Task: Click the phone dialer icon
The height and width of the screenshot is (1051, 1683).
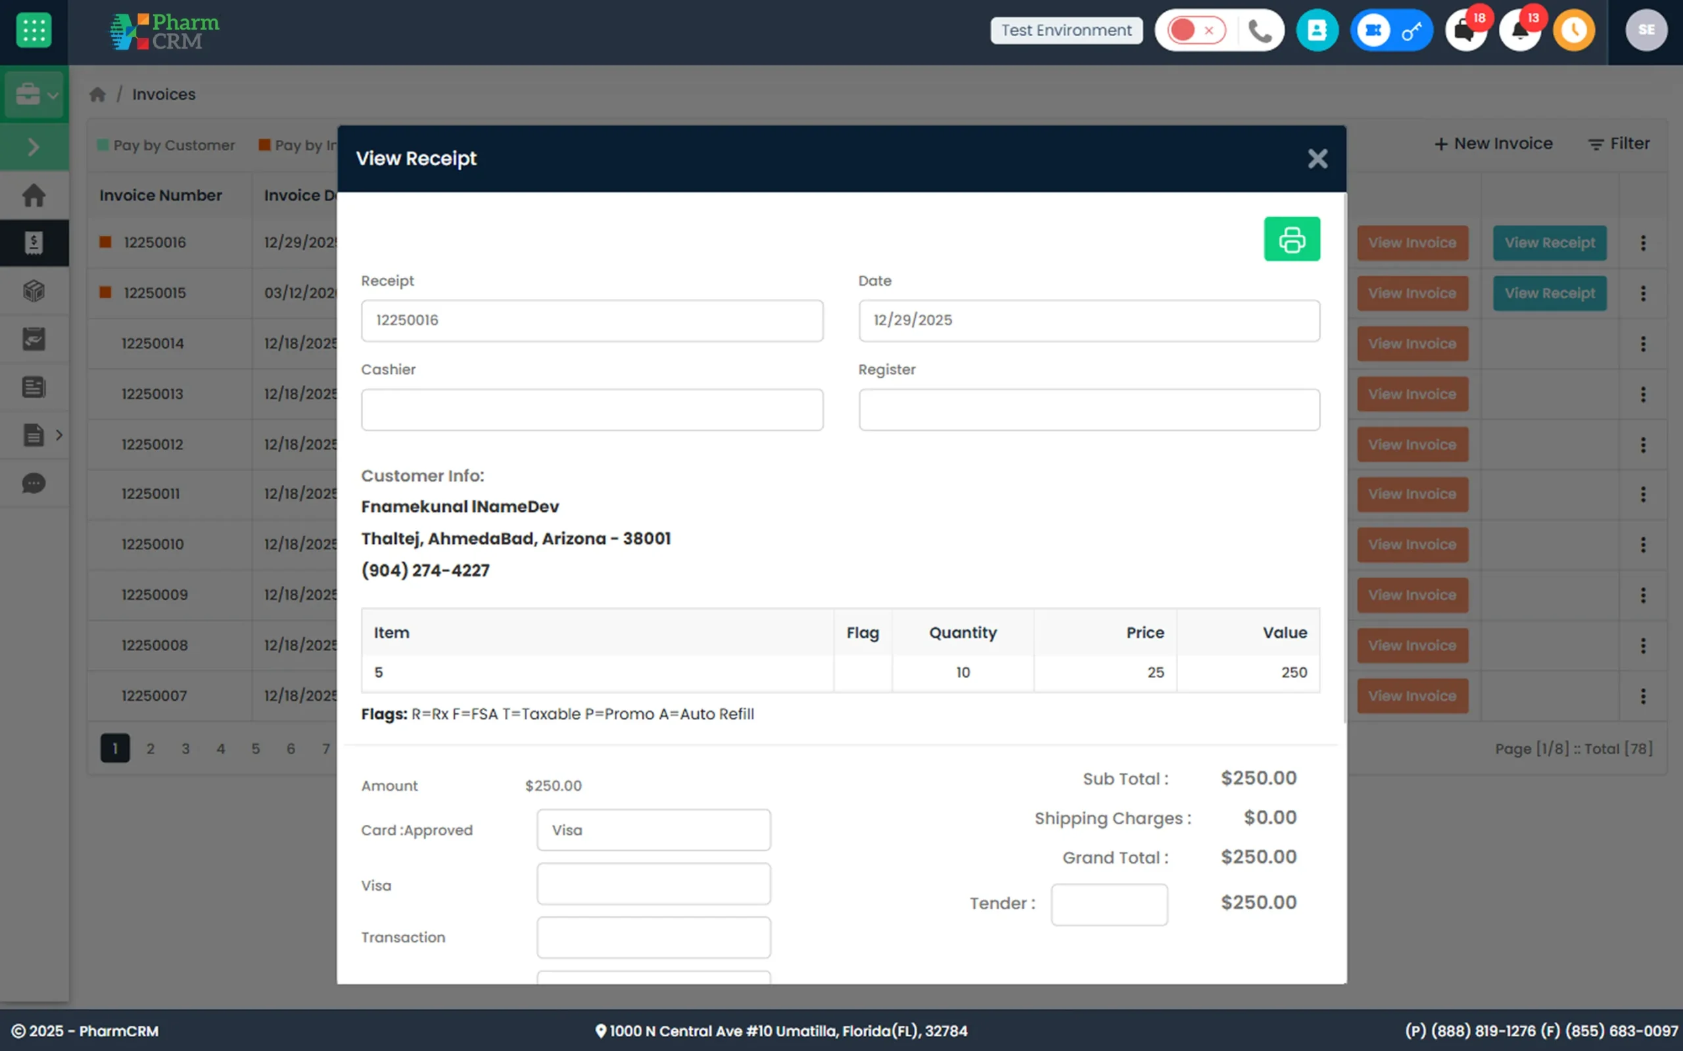Action: click(x=1260, y=31)
